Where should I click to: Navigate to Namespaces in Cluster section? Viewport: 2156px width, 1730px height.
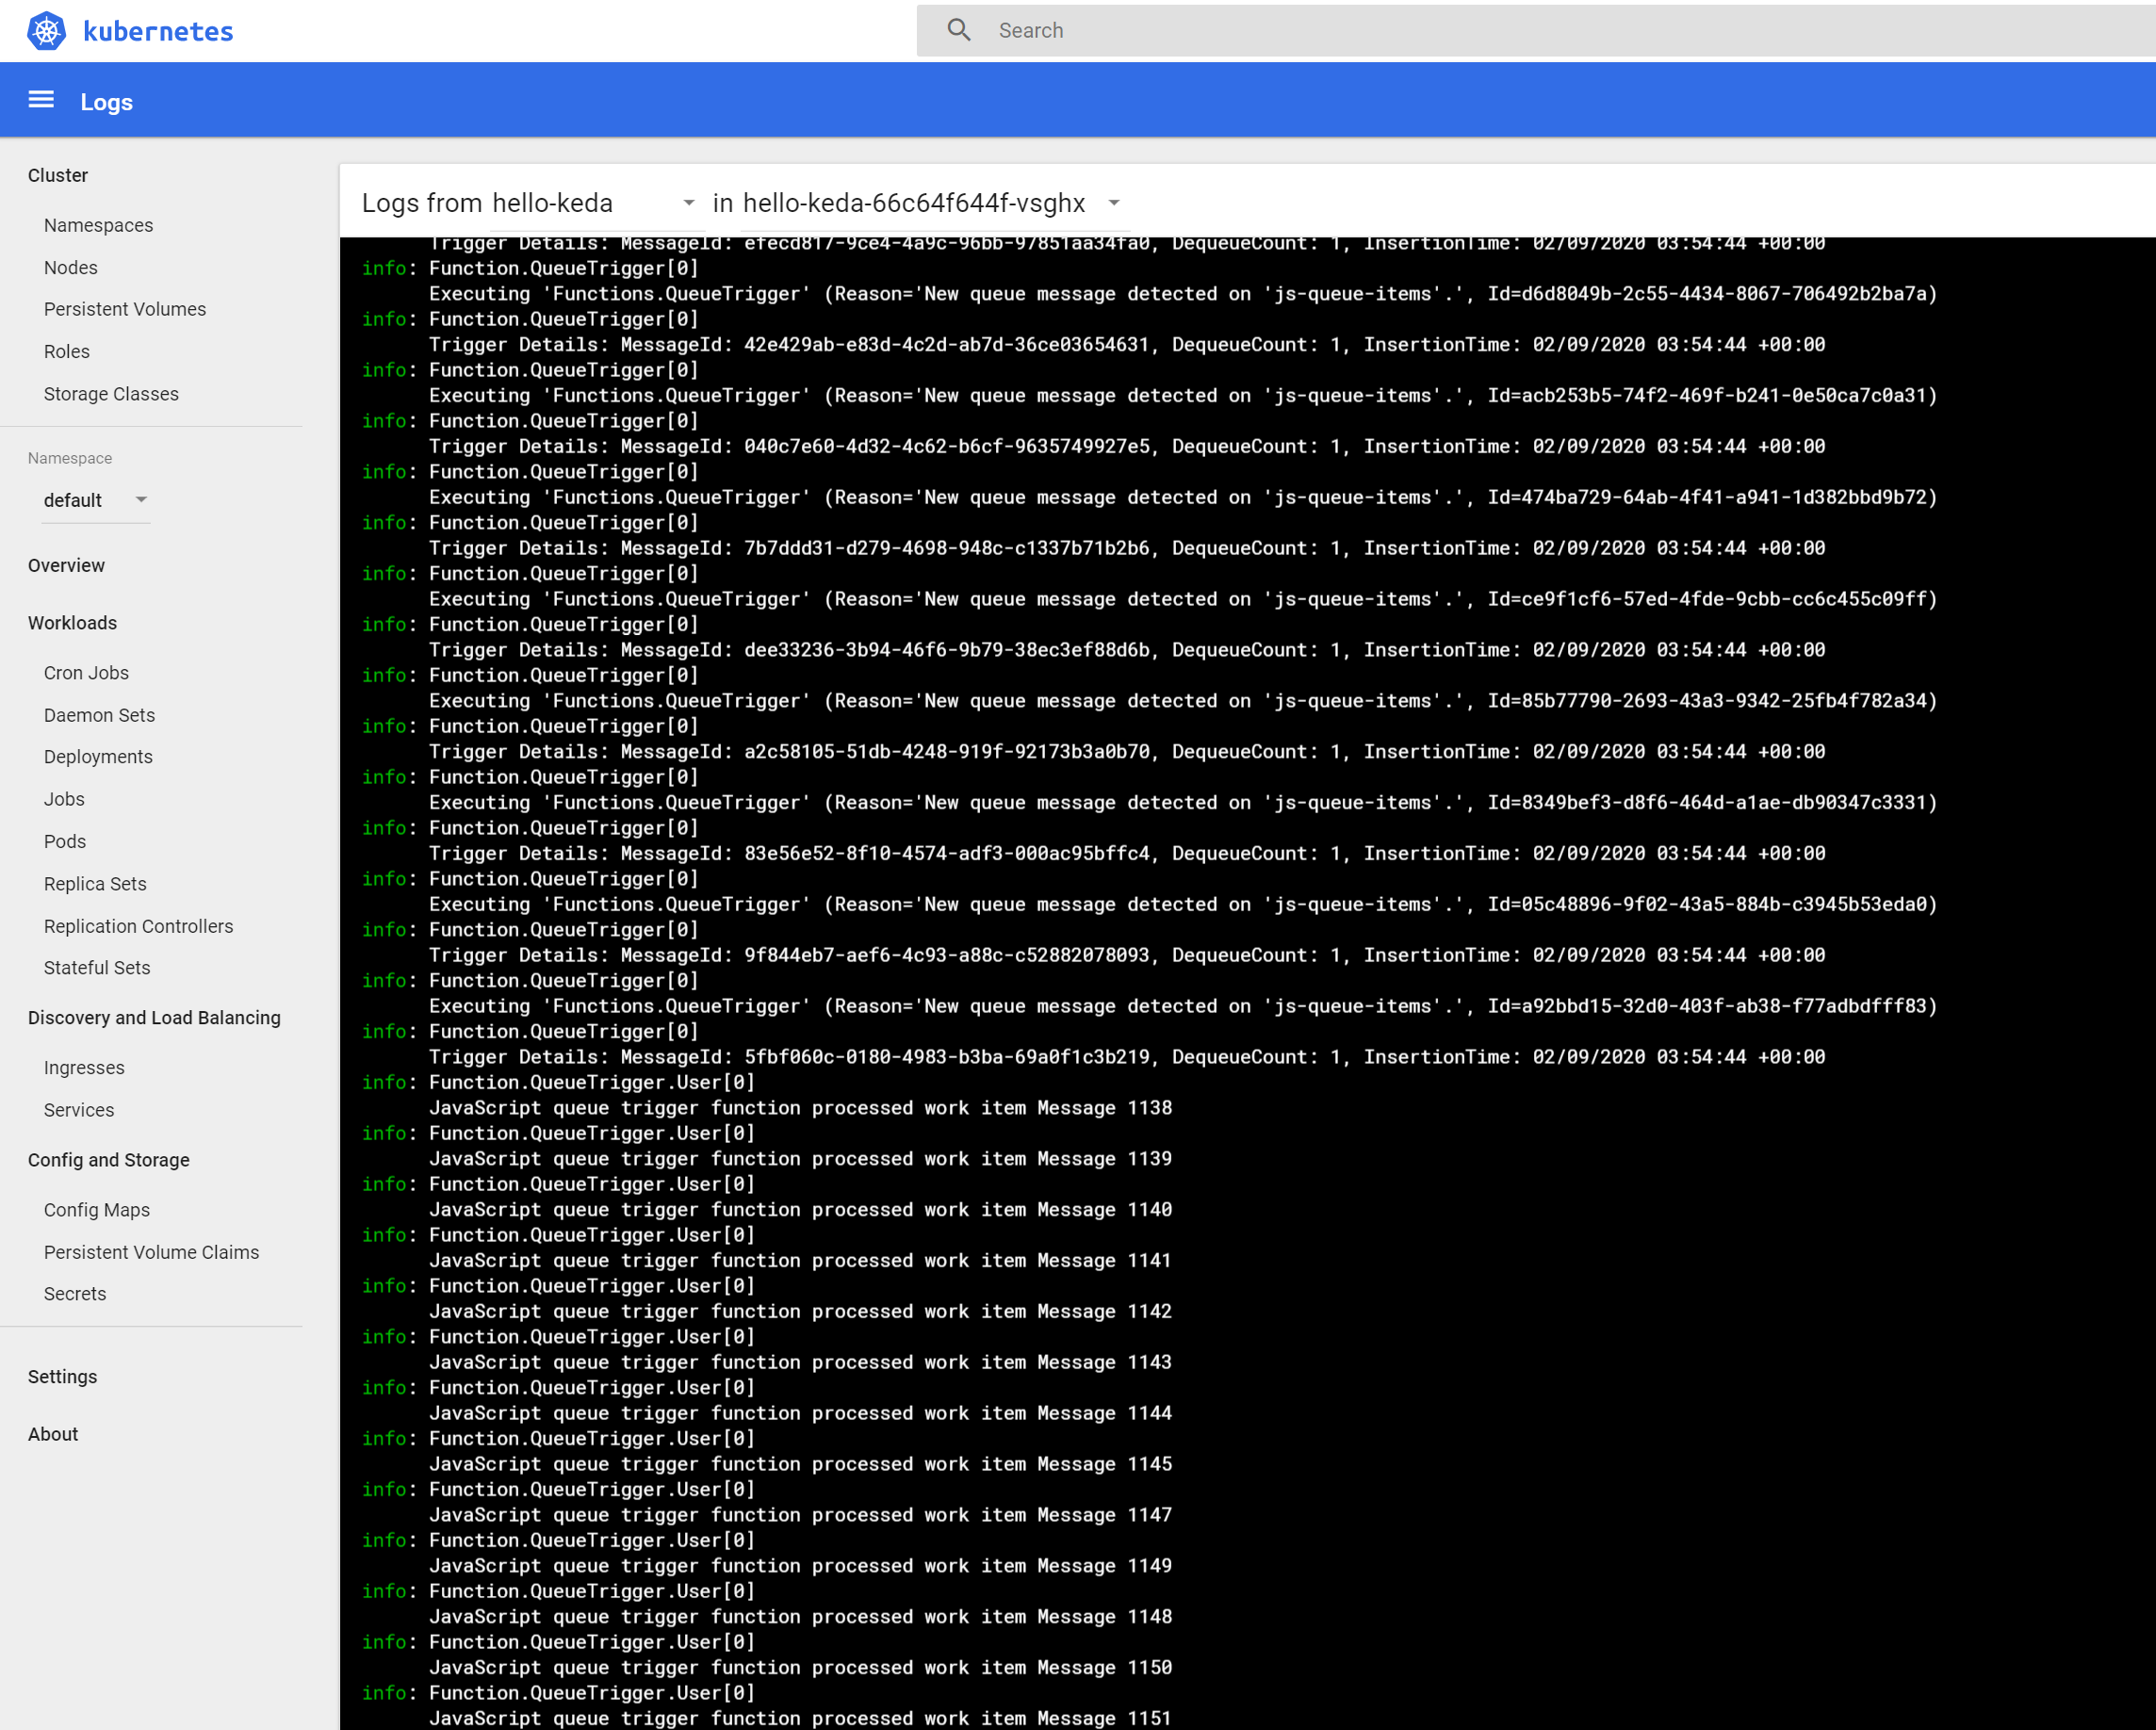click(x=98, y=225)
